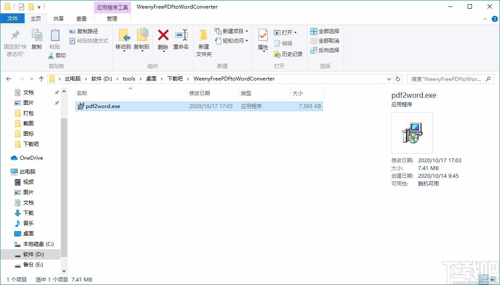Viewport: 500px width, 285px height.
Task: Sort by Size (大小) column header
Action: click(298, 93)
